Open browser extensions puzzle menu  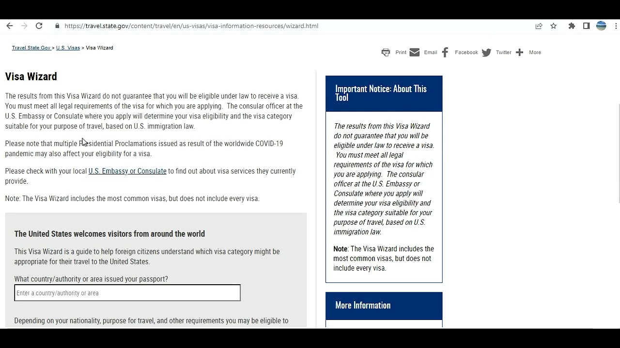pos(572,26)
